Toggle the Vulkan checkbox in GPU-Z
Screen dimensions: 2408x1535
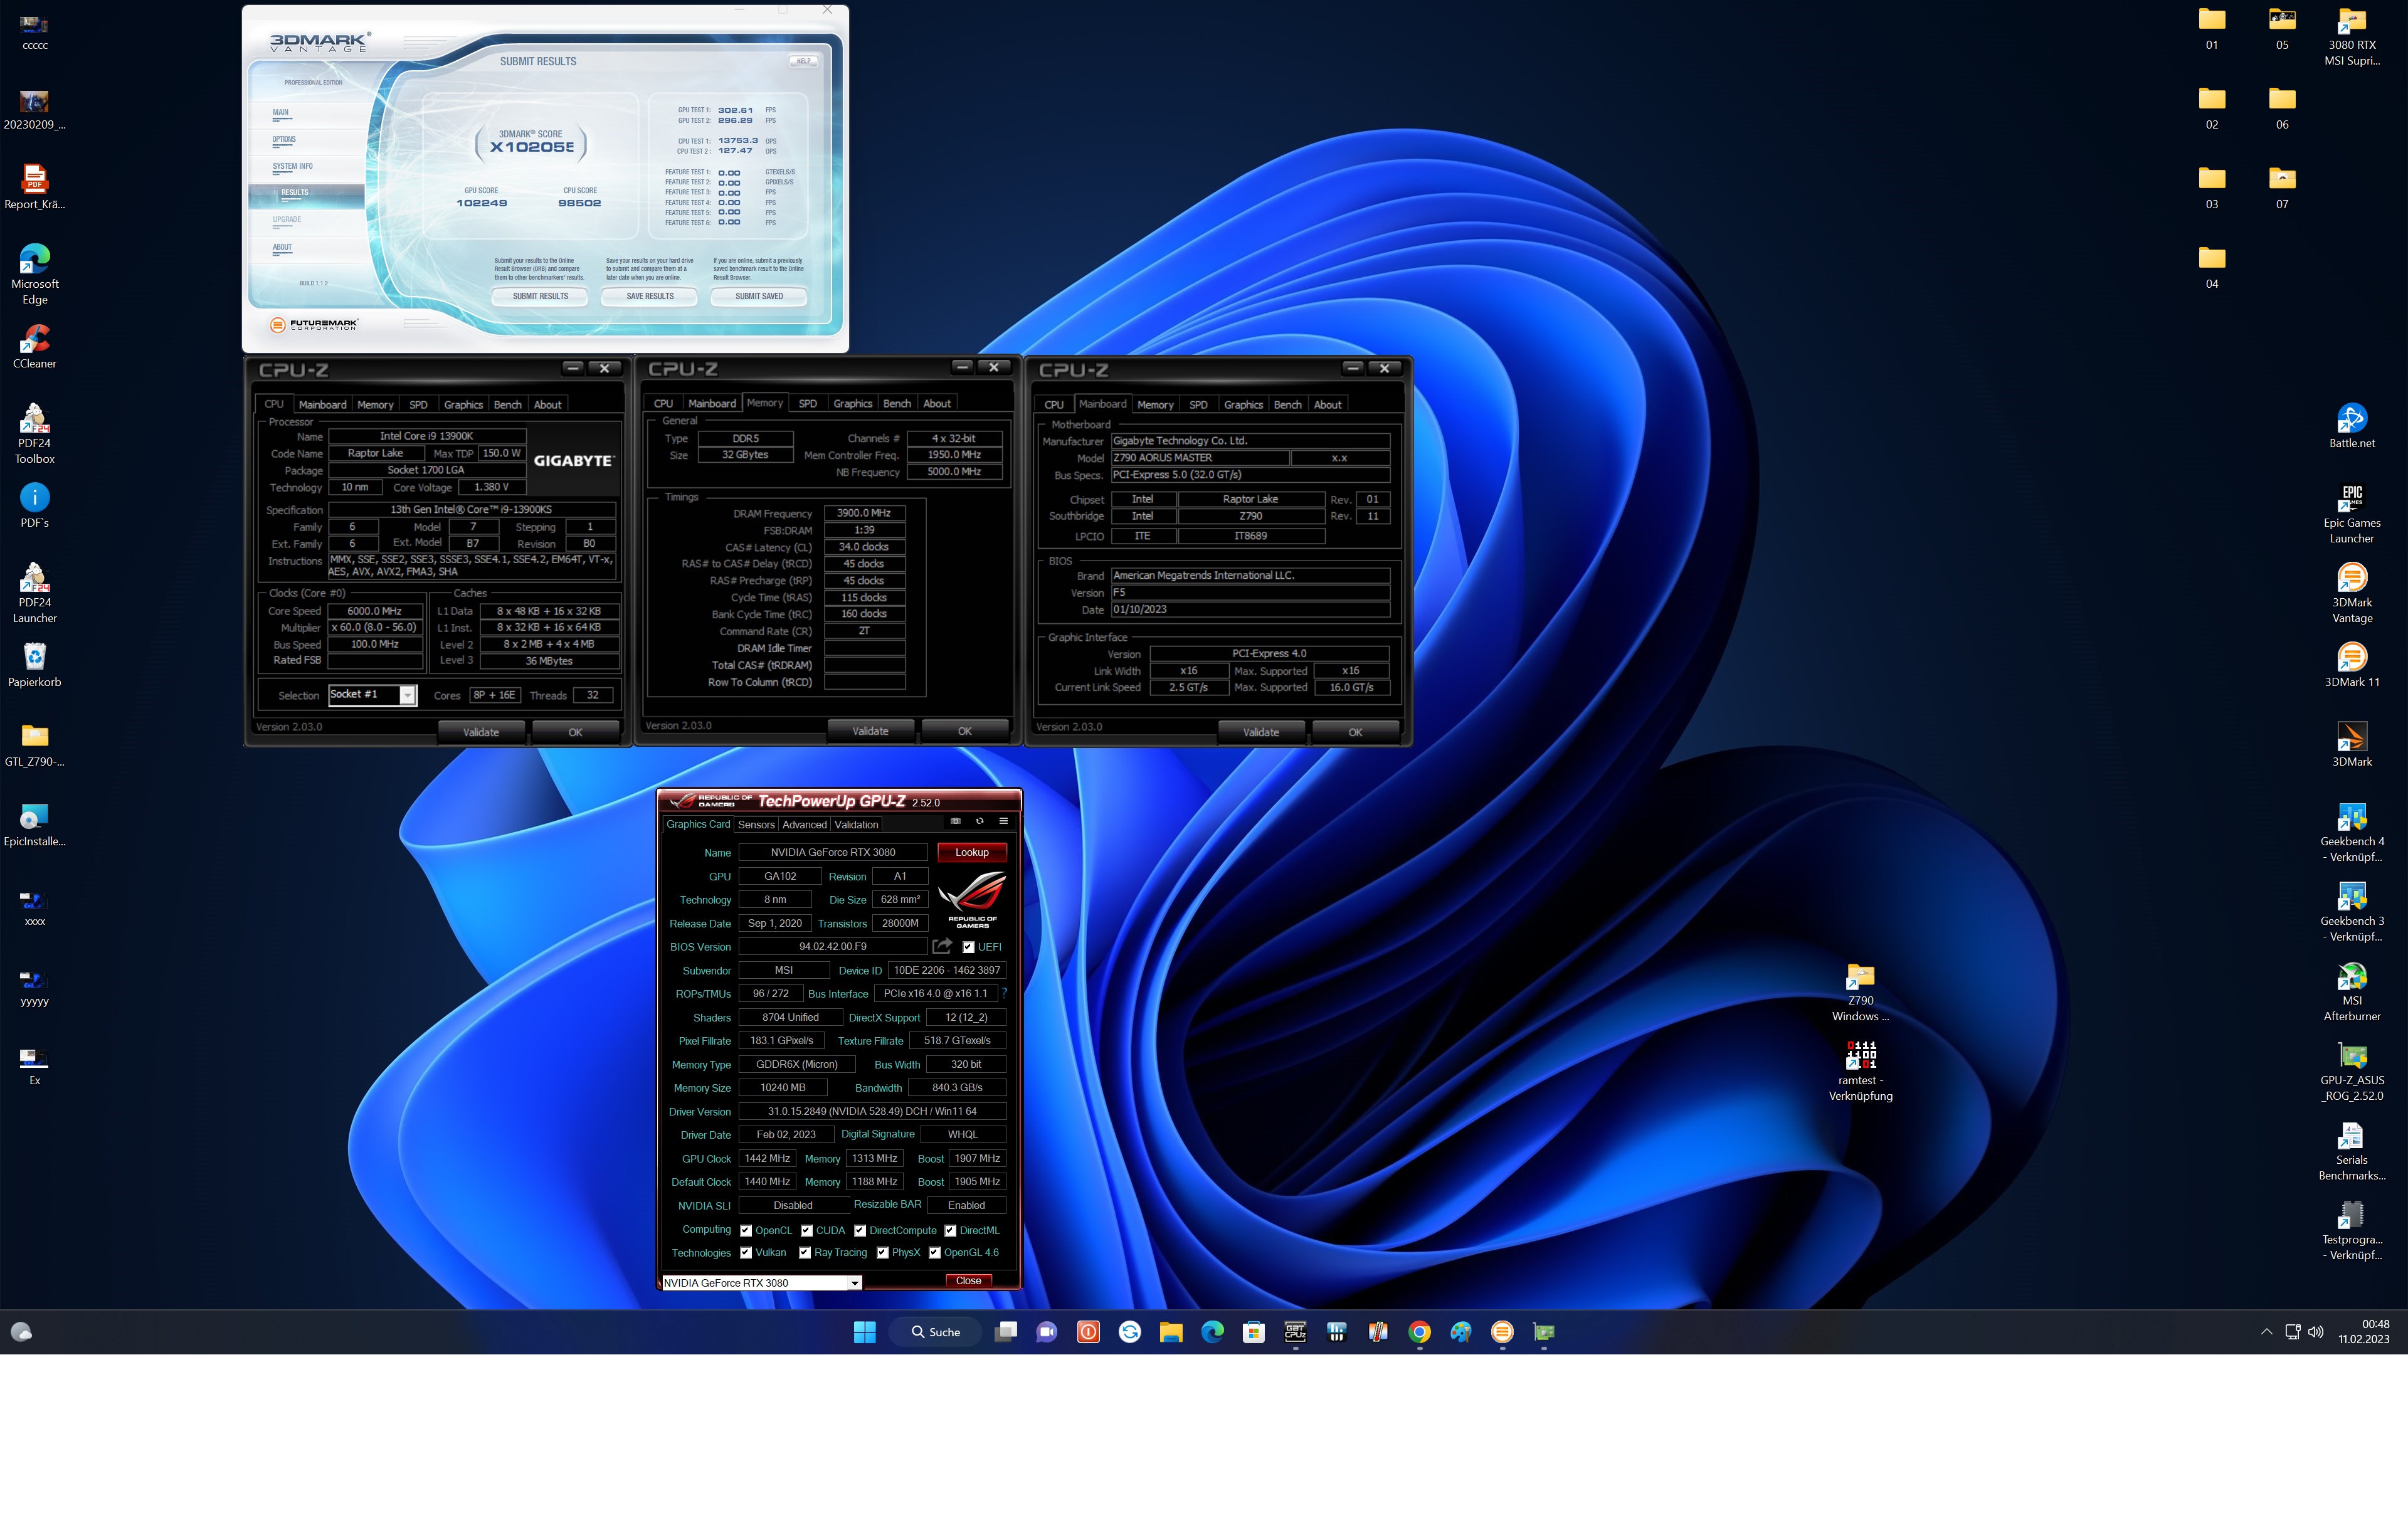(x=745, y=1252)
